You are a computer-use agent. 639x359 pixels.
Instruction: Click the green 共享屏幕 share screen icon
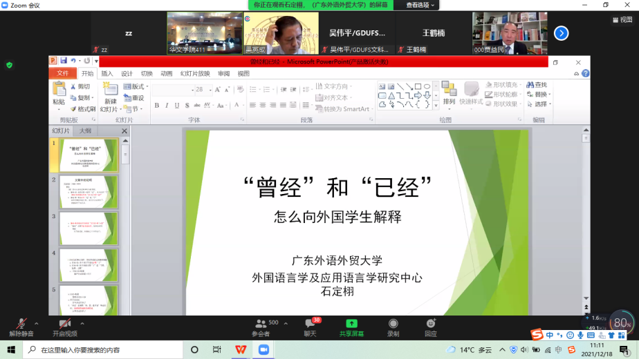tap(351, 323)
